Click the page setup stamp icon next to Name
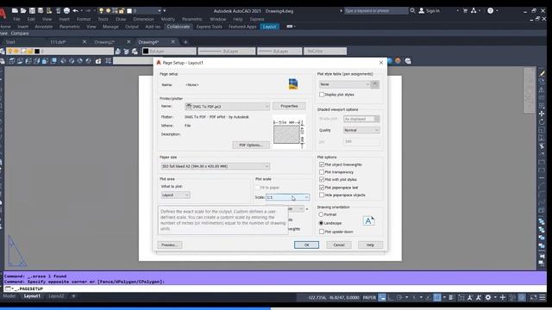The width and height of the screenshot is (552, 310). click(x=293, y=84)
